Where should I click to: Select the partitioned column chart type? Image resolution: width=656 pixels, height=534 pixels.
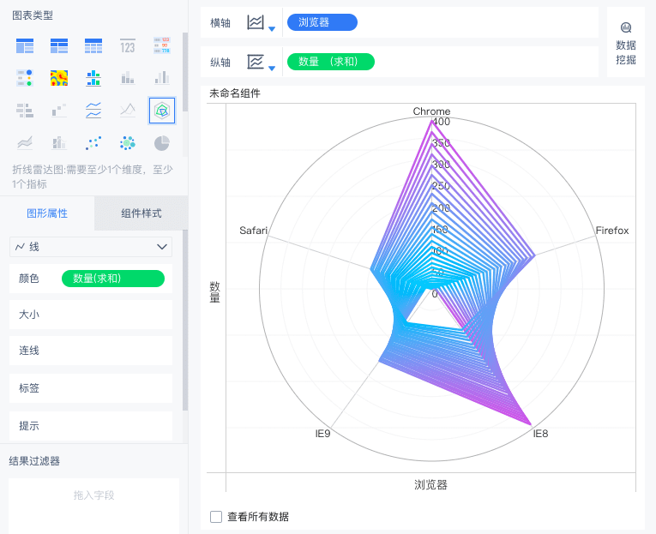93,78
